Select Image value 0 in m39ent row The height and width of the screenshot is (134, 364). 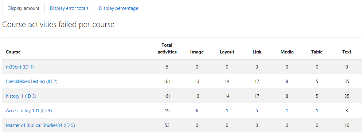pos(197,67)
